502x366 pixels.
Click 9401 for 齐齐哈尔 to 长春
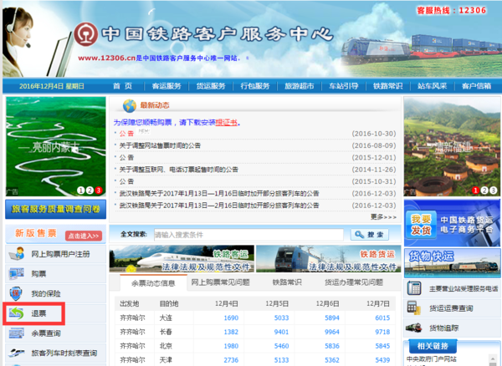(x=281, y=332)
